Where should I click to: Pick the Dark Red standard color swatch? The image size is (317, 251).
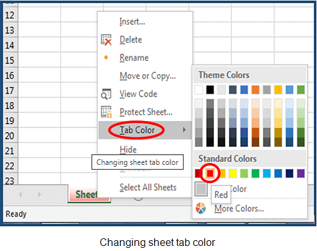197,174
